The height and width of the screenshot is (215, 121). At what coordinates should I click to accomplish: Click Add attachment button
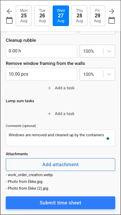point(60,165)
